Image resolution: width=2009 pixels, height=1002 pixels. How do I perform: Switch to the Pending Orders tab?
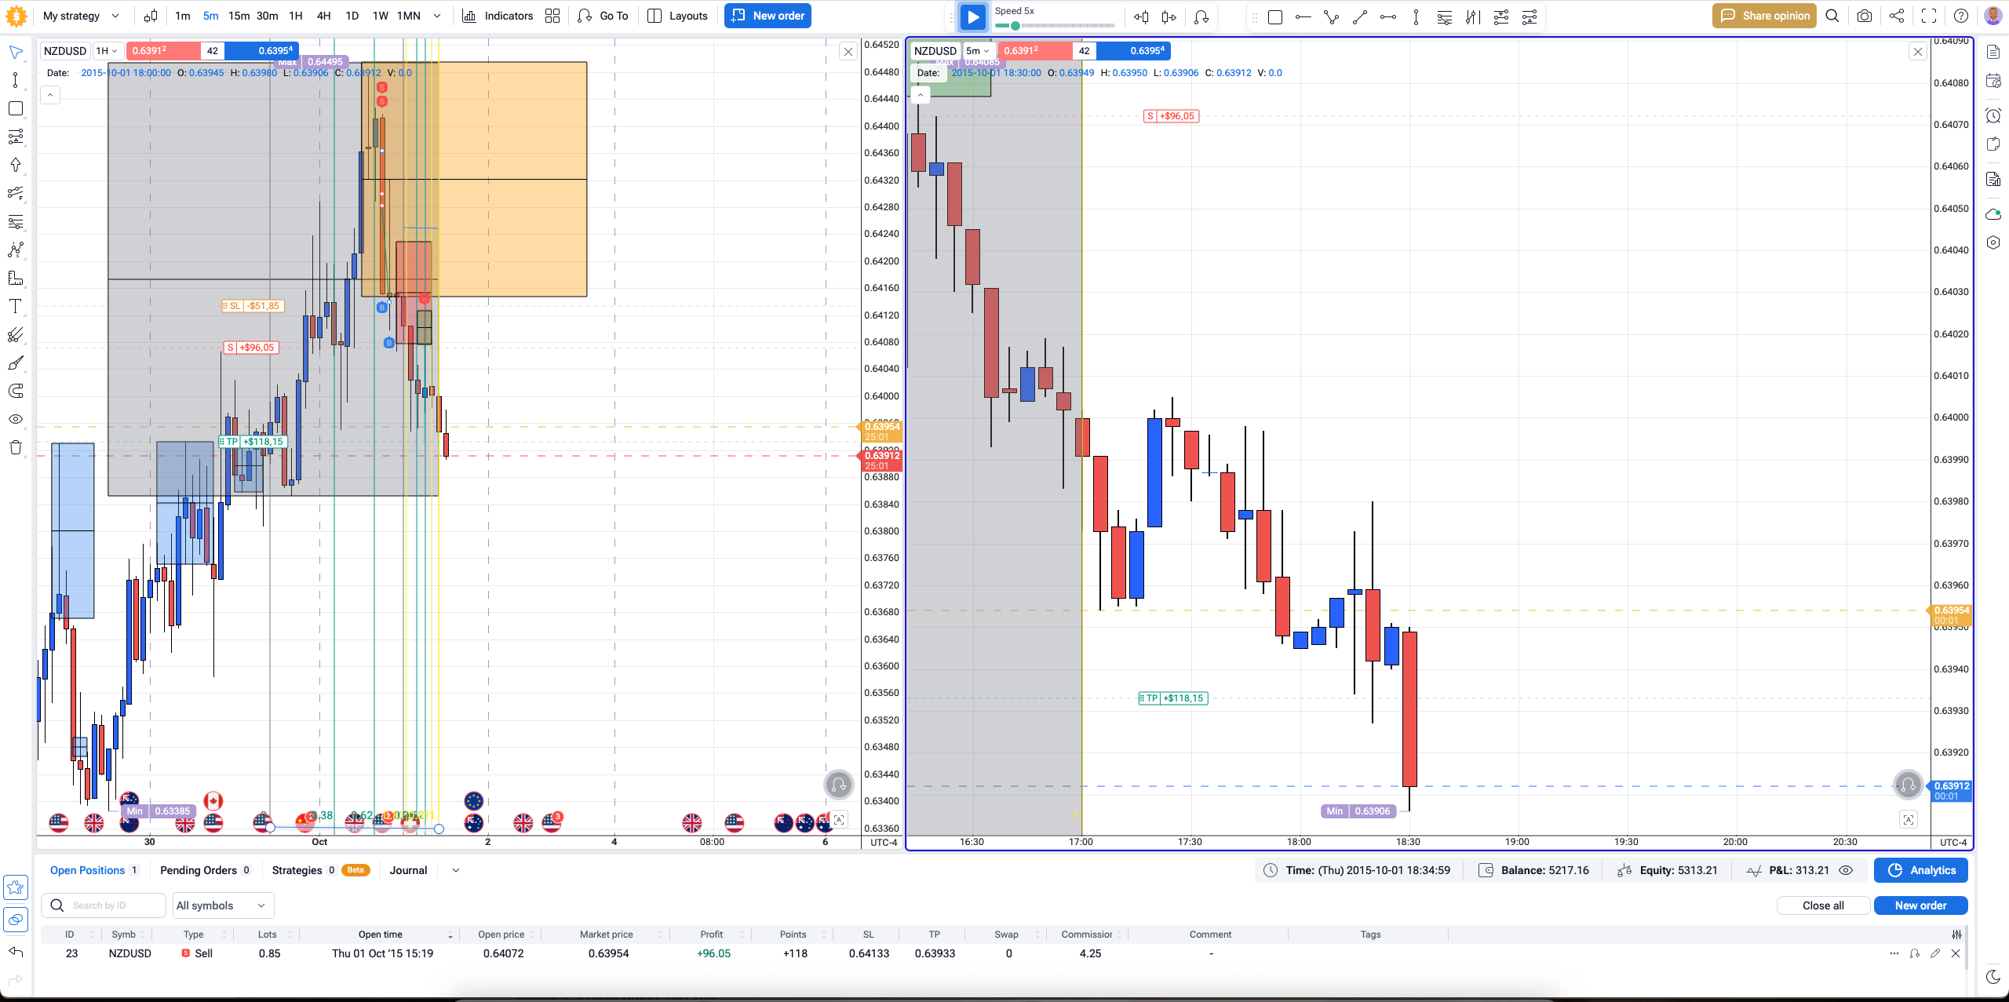205,870
